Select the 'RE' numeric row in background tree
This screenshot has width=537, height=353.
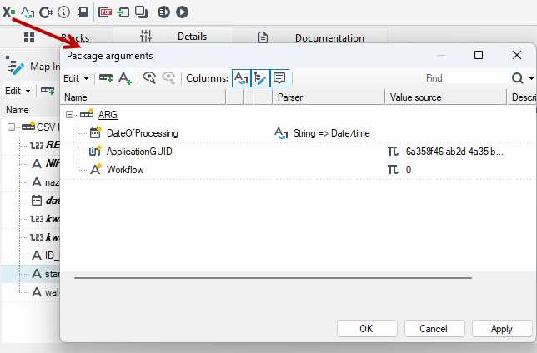click(44, 145)
